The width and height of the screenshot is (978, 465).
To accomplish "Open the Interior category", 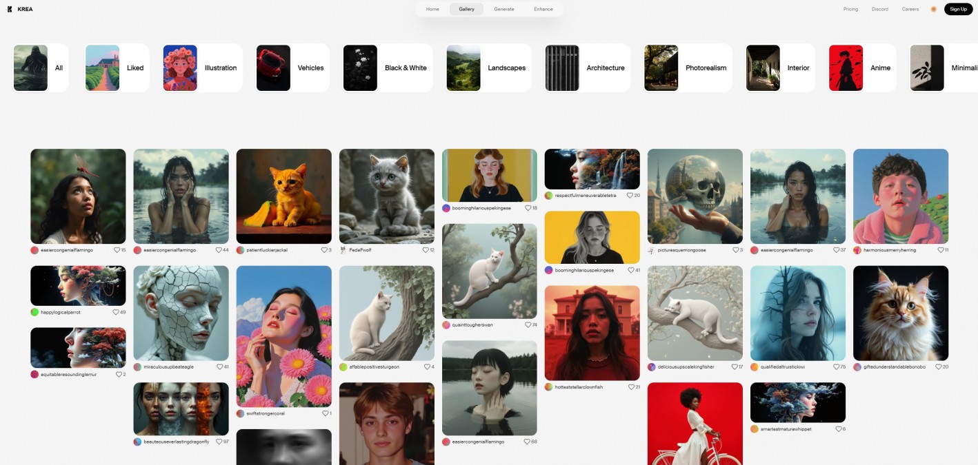I will [x=781, y=68].
